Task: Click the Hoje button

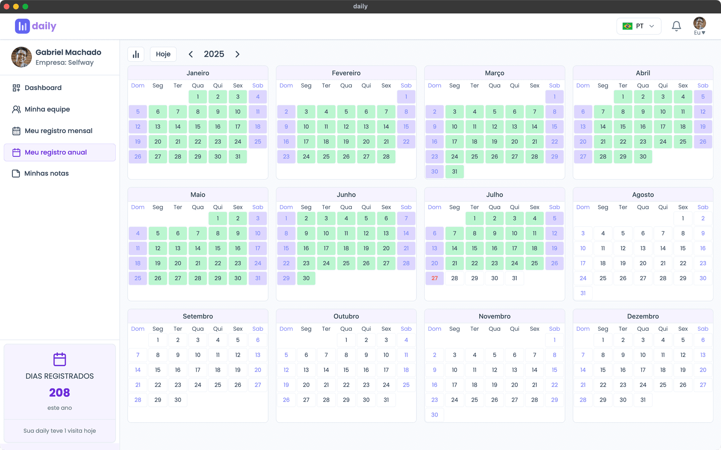Action: pyautogui.click(x=163, y=54)
